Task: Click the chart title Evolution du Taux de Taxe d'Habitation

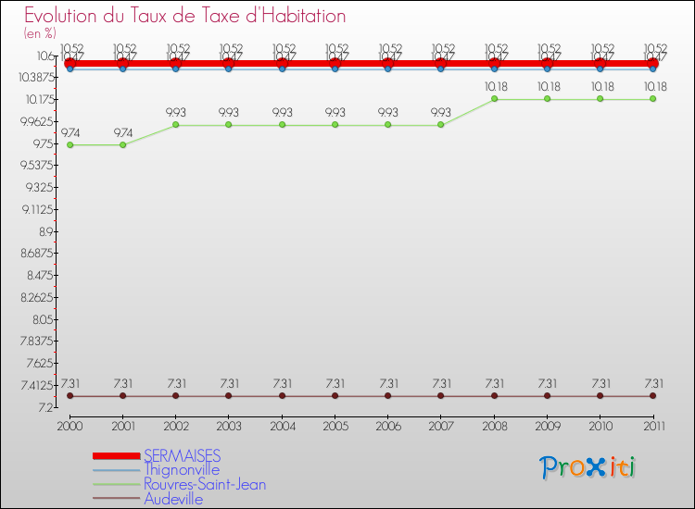Action: click(x=184, y=16)
